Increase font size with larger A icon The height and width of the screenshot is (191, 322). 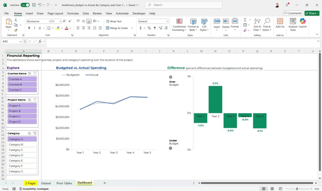[64, 21]
